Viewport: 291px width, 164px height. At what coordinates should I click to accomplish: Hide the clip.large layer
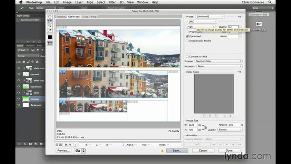point(19,99)
